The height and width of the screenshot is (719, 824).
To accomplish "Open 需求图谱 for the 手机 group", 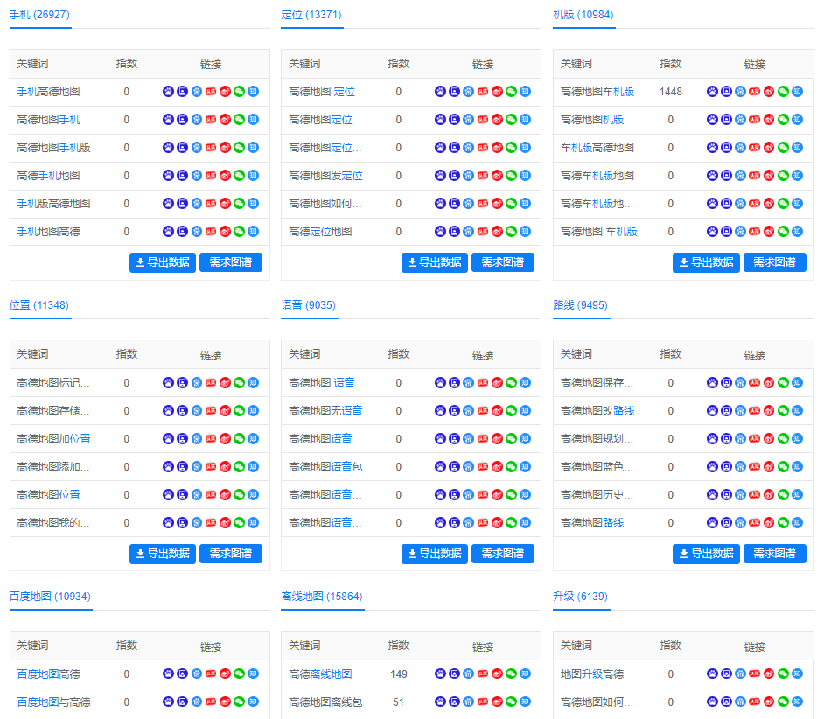I will click(231, 262).
